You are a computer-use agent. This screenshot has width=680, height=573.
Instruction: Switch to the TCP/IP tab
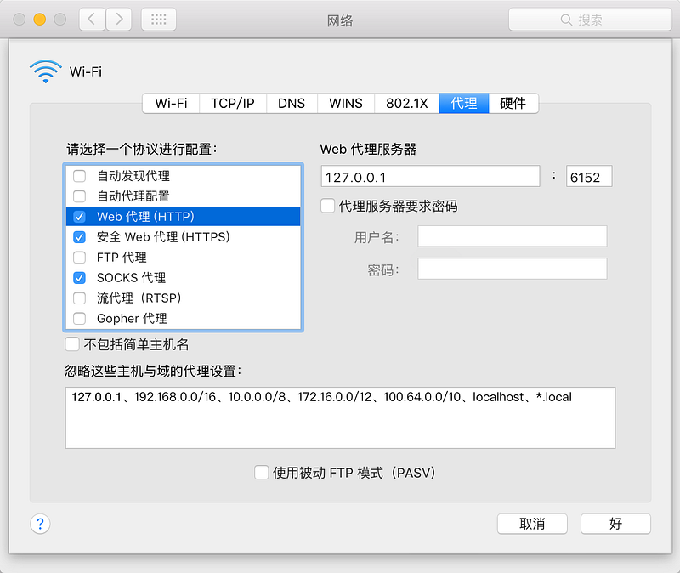pyautogui.click(x=233, y=103)
